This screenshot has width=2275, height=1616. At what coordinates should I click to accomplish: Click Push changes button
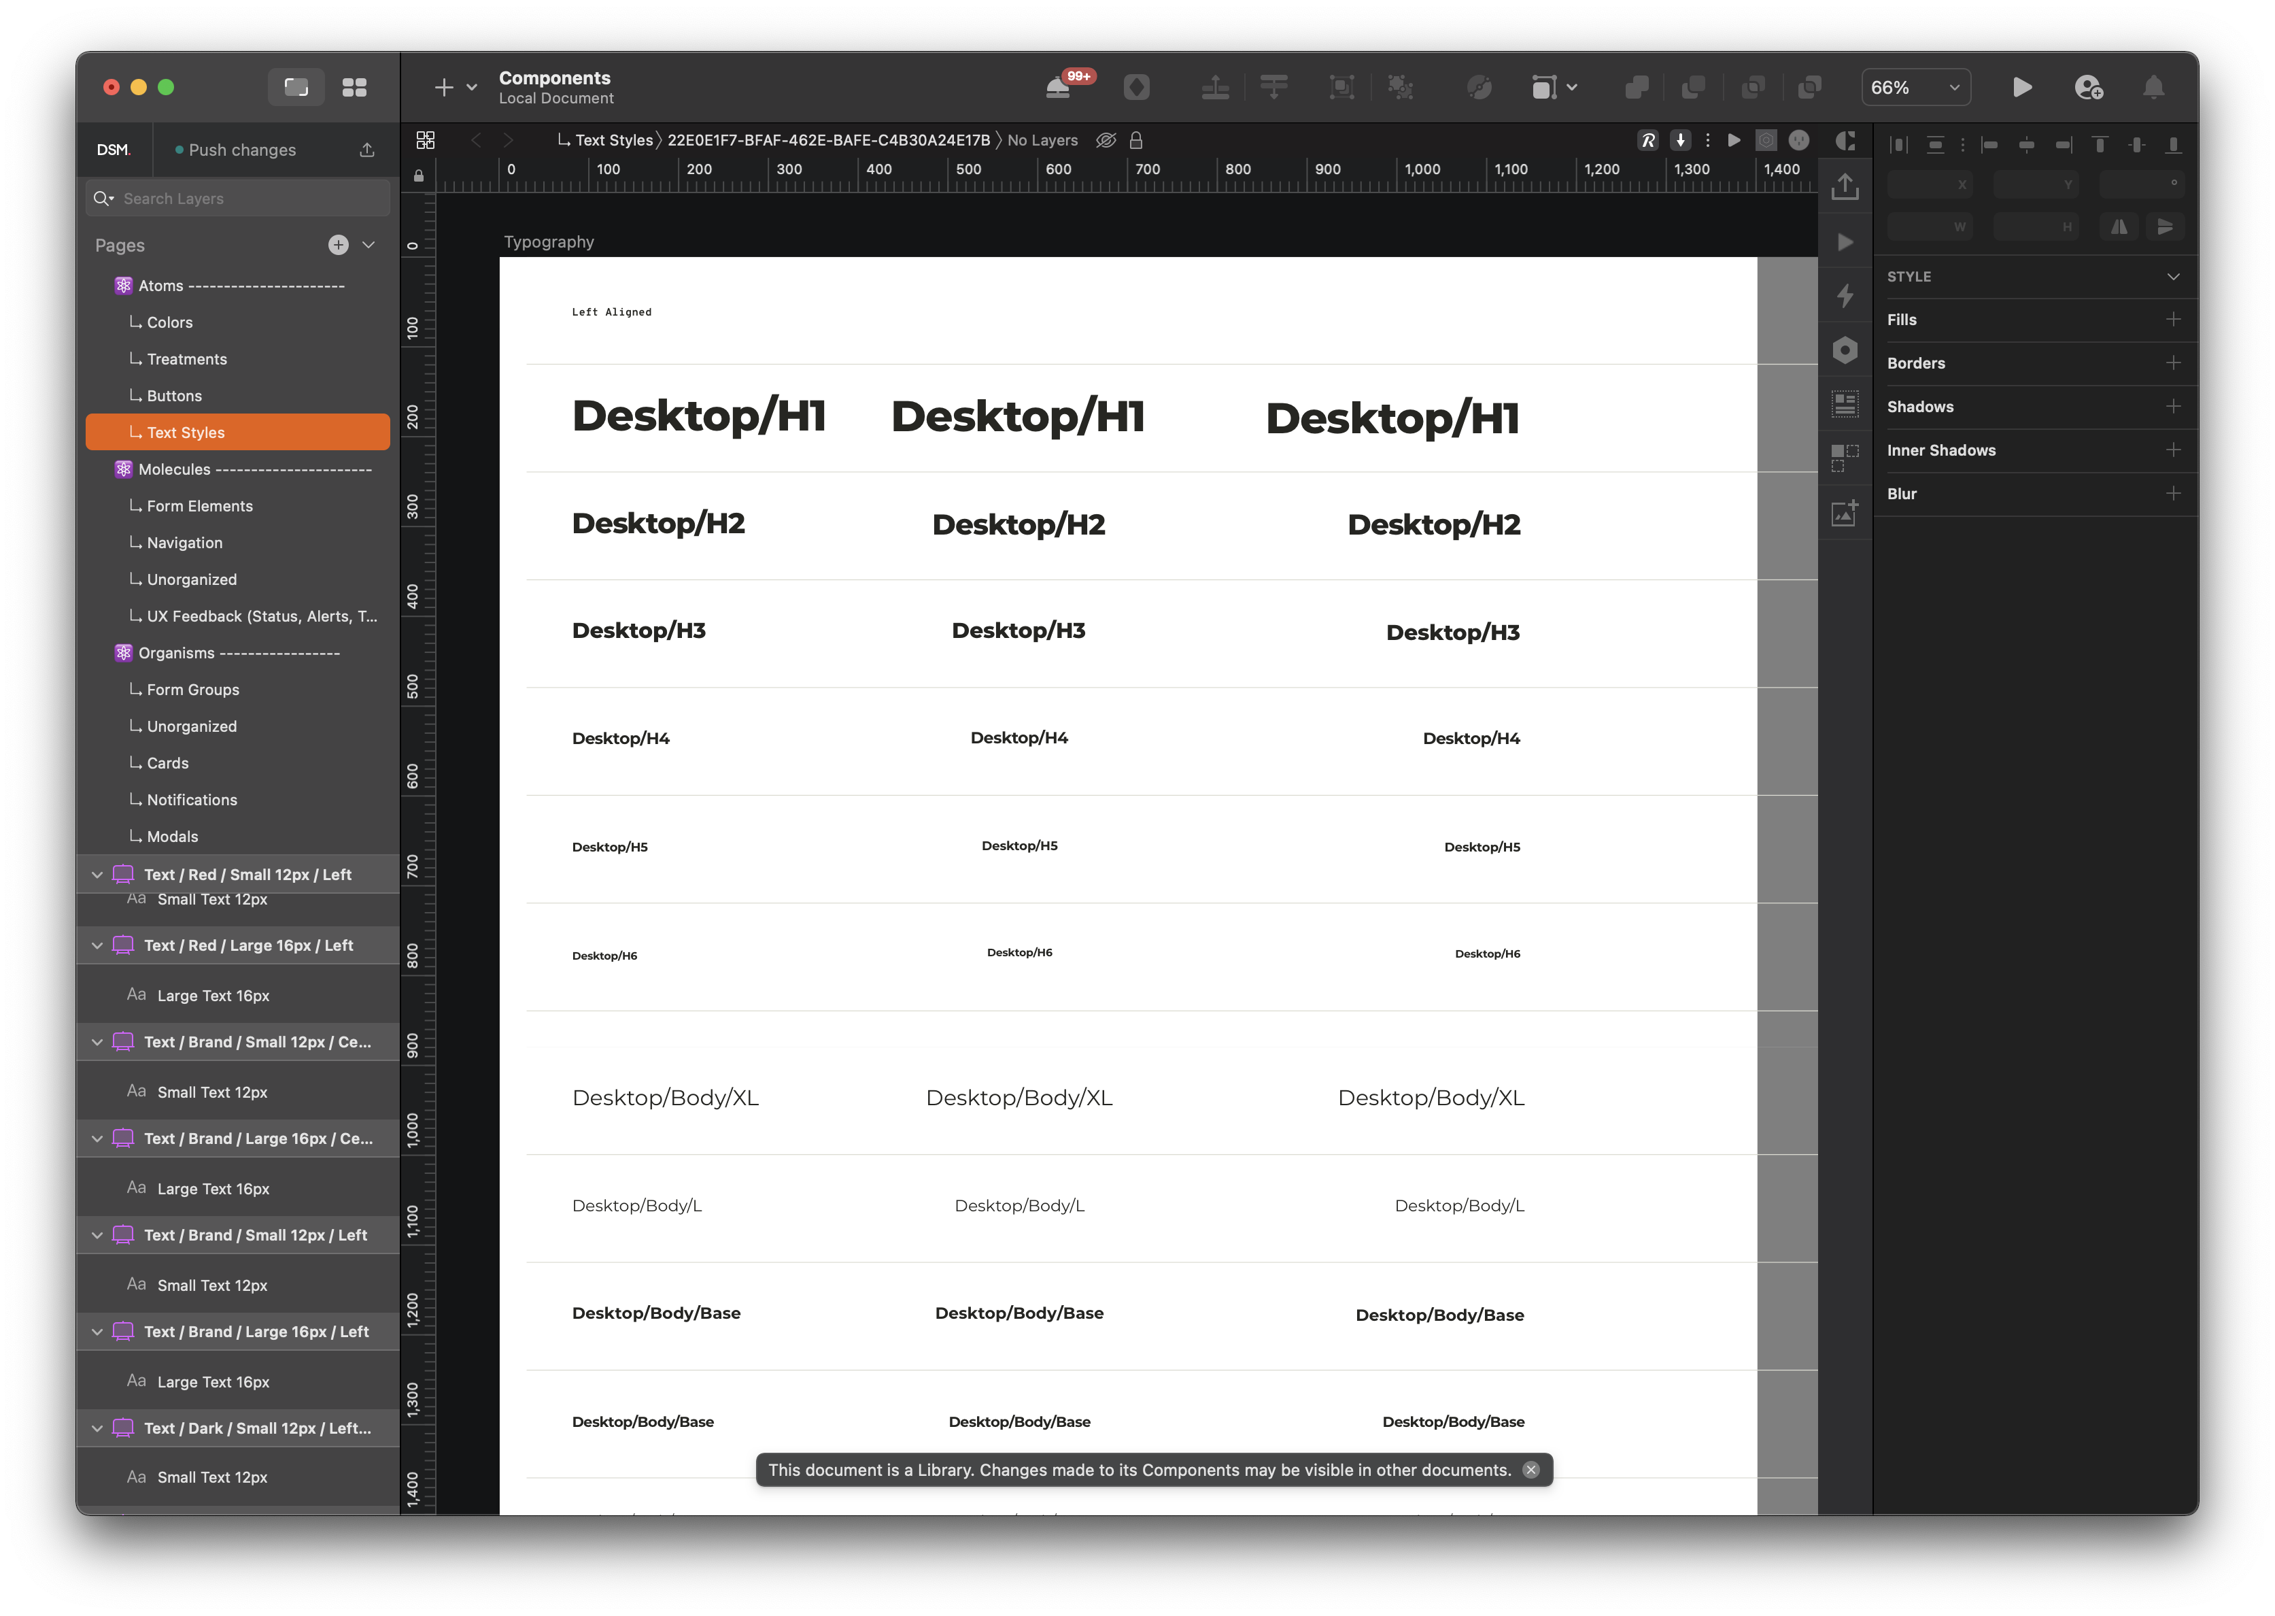click(242, 150)
